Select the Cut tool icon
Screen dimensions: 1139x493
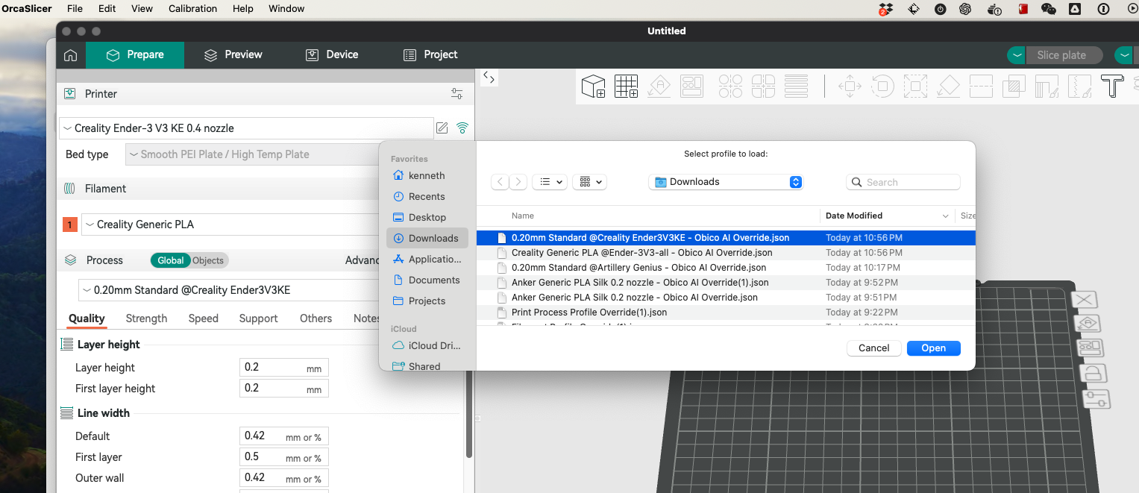tap(981, 87)
